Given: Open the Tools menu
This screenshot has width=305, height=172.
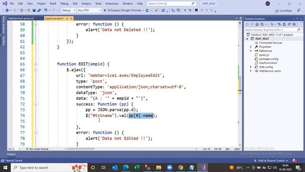Looking at the screenshot, I should 98,3.
